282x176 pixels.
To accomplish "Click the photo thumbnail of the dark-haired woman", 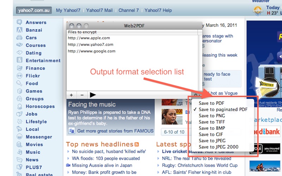I will 172,117.
